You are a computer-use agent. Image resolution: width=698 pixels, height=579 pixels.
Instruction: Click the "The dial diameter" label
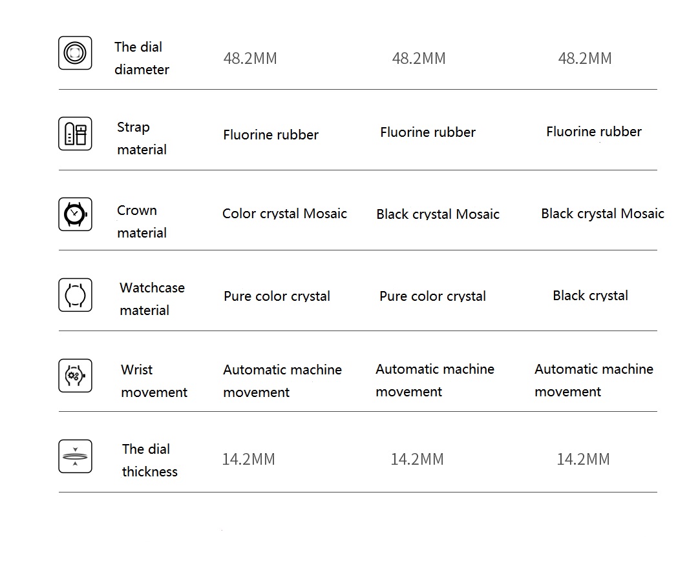(142, 58)
